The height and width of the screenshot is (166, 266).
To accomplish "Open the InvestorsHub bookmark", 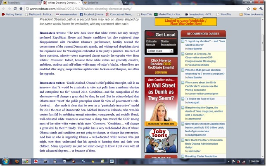I will (x=199, y=14).
